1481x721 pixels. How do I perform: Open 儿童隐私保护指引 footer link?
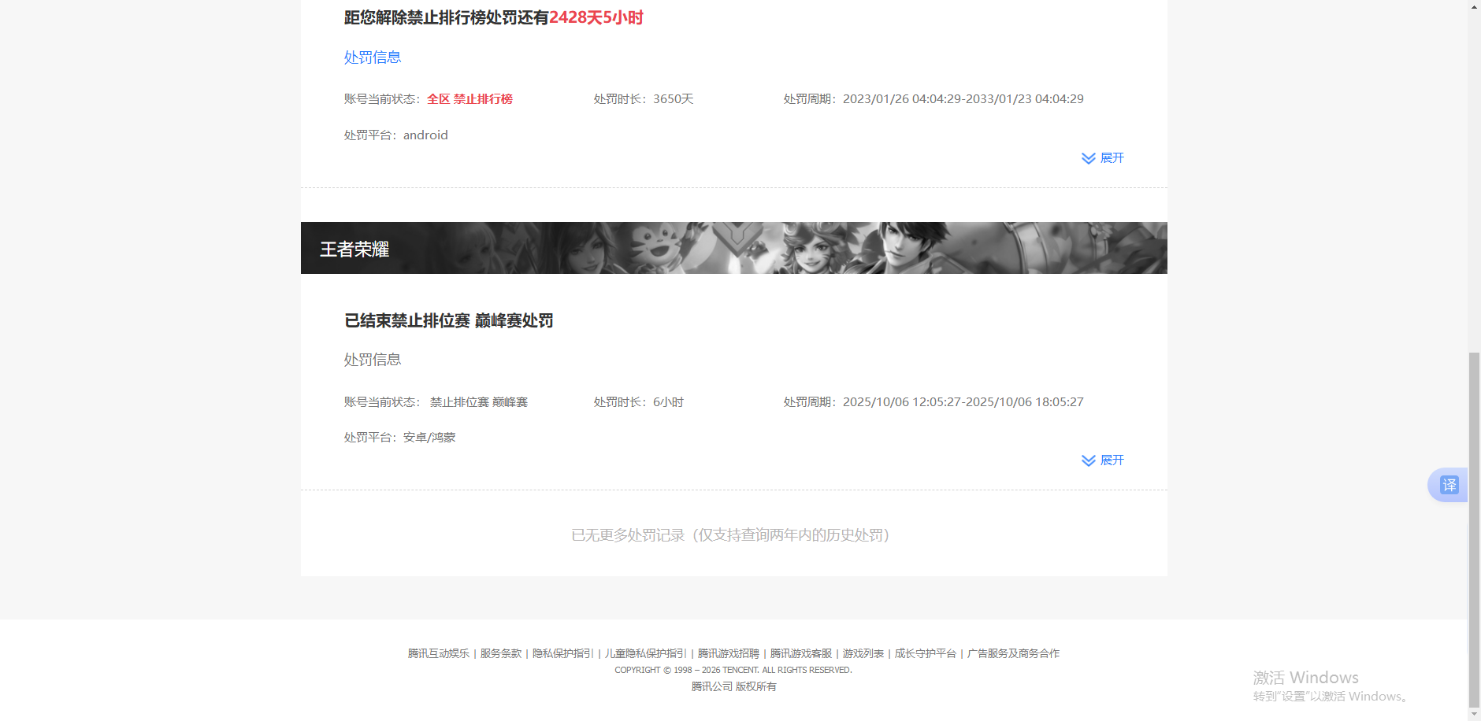point(645,653)
